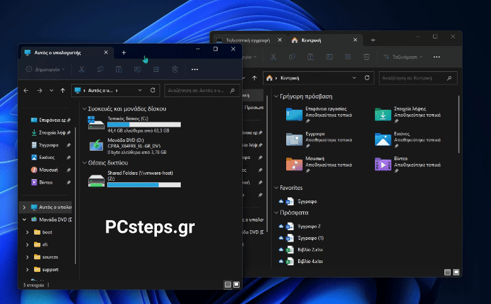The height and width of the screenshot is (304, 491).
Task: Open three-dots menu in Κεντρική window
Action: [437, 57]
